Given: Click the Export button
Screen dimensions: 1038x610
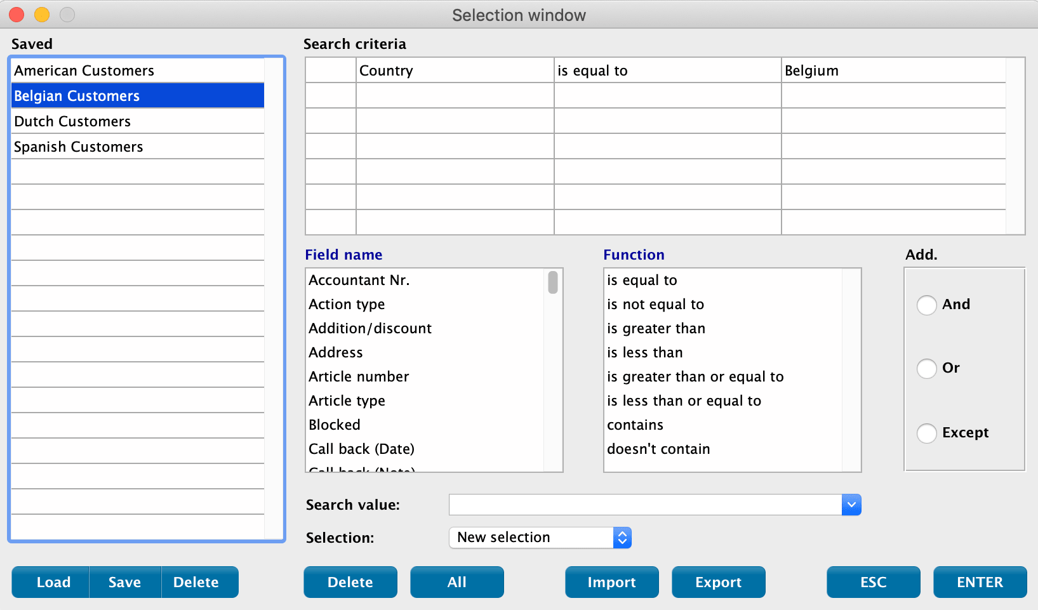Looking at the screenshot, I should (719, 582).
